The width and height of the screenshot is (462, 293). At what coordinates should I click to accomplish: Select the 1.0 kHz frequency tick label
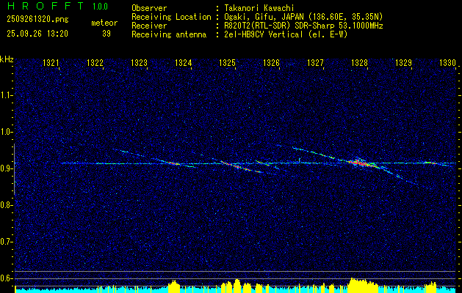pos(6,133)
